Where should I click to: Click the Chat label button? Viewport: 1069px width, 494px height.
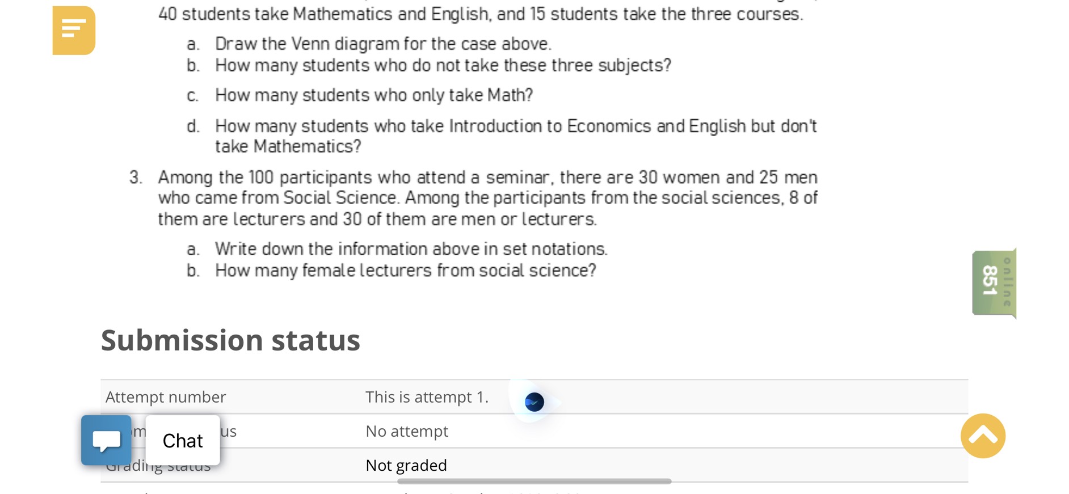click(x=182, y=440)
